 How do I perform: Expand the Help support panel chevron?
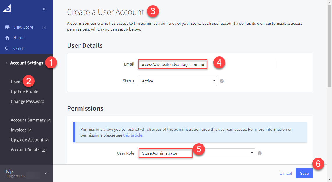(x=46, y=173)
